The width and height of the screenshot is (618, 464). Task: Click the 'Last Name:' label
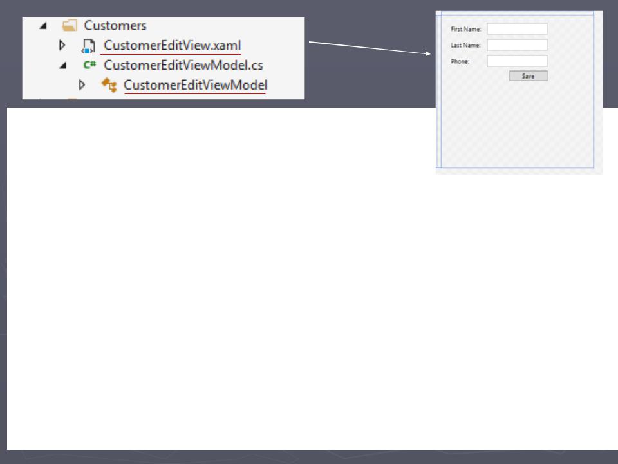(465, 45)
